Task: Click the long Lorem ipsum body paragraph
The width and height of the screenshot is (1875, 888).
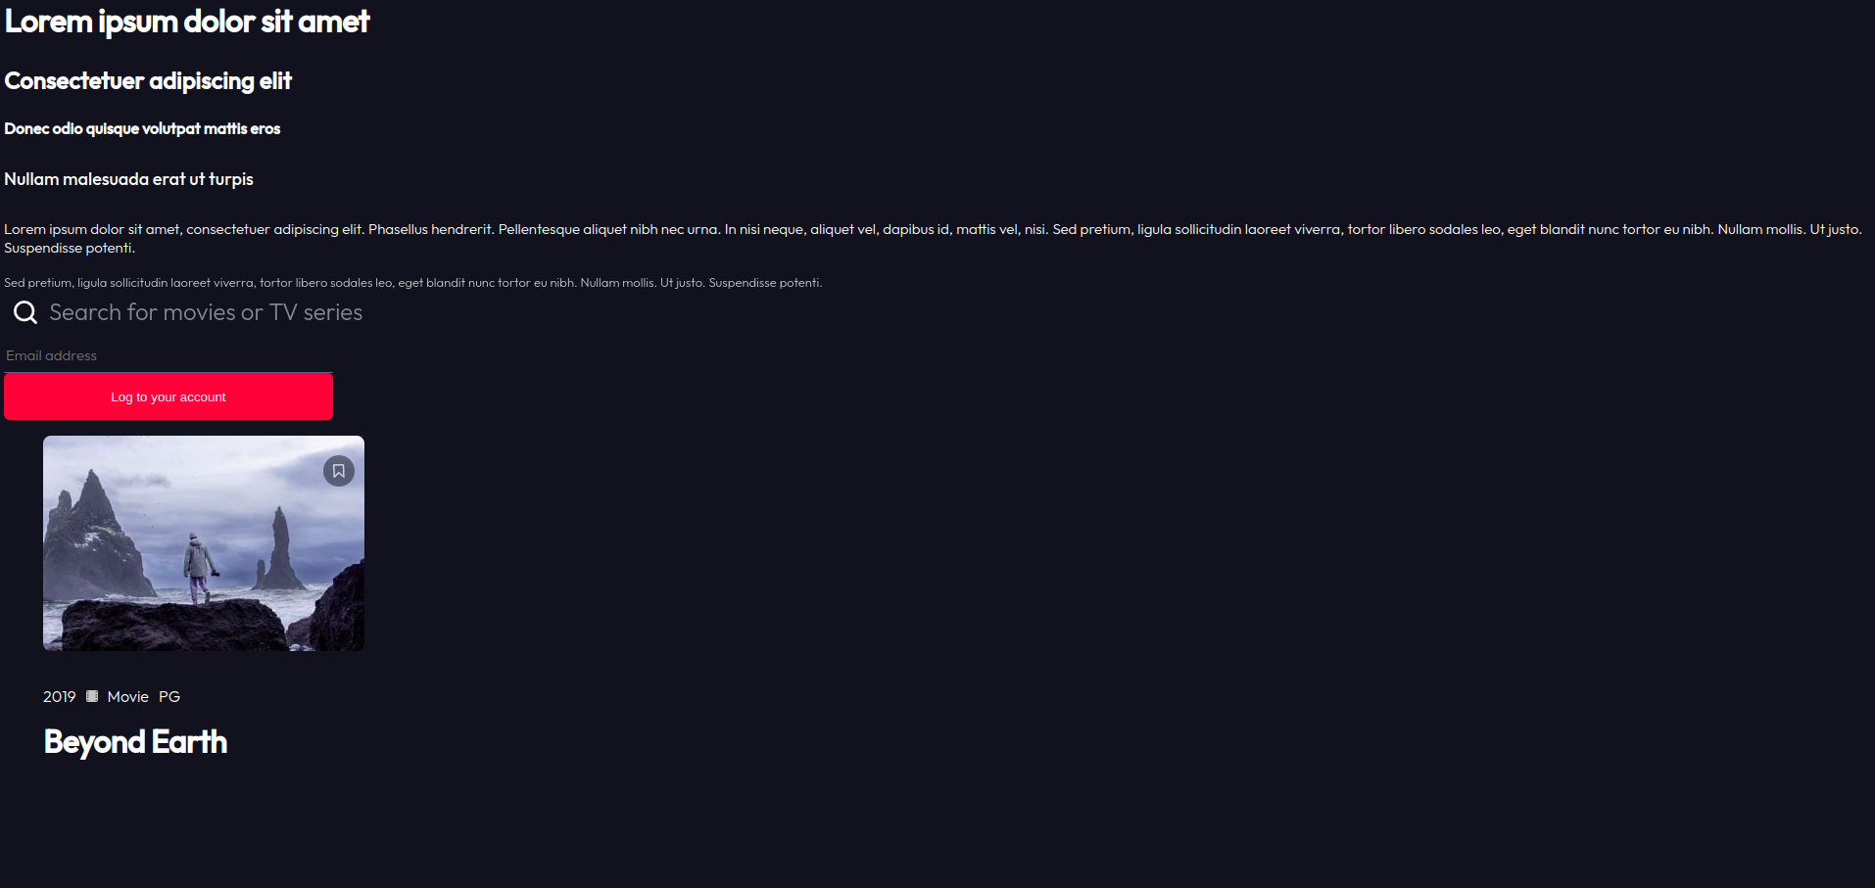Action: (934, 238)
